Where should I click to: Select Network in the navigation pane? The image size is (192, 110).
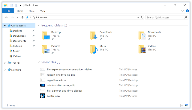click(16, 70)
